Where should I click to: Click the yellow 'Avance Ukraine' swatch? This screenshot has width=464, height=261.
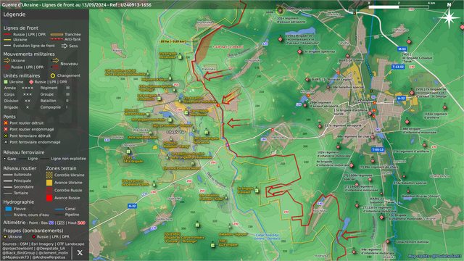point(49,183)
